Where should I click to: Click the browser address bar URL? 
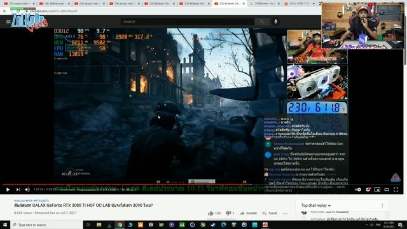tap(53, 11)
